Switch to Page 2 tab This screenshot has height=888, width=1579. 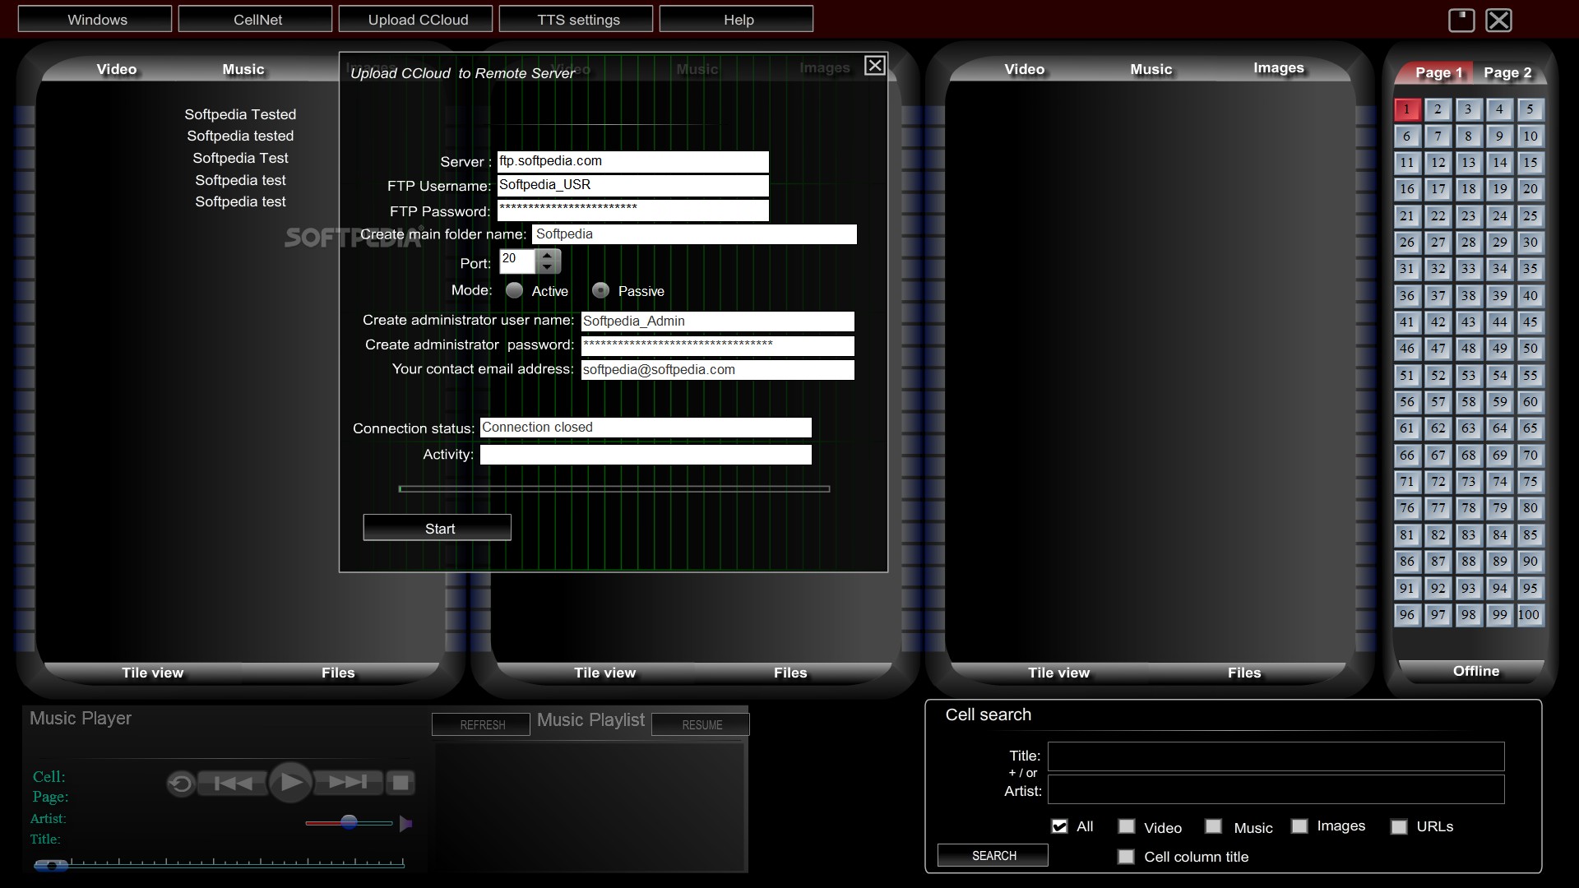click(1507, 72)
